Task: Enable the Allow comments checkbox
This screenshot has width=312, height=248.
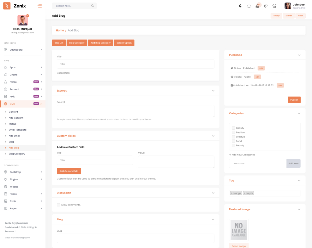Action: pyautogui.click(x=58, y=205)
